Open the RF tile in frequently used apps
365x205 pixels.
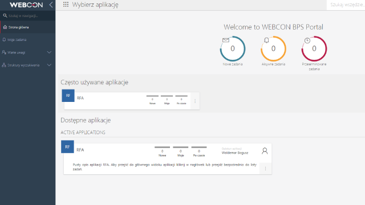68,96
